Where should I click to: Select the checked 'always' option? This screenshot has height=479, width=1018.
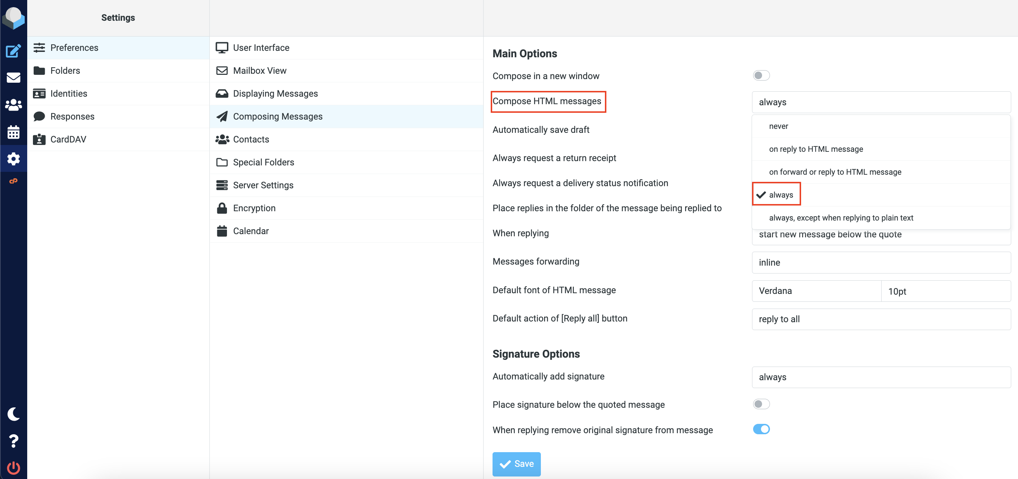[x=881, y=195]
